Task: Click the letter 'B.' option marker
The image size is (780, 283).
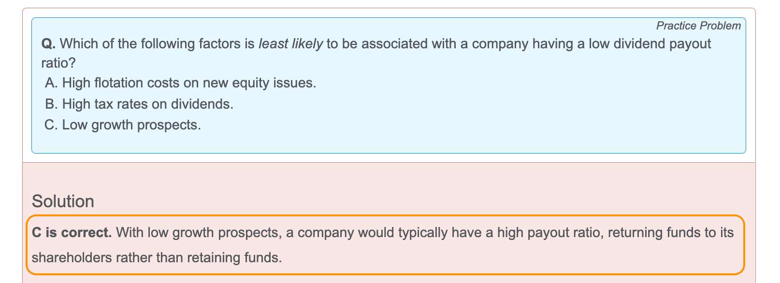Action: click(51, 104)
